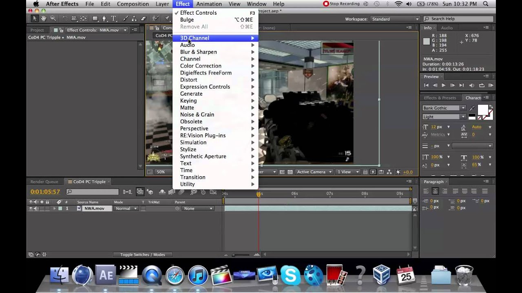Open Light font style dropdown

444,117
